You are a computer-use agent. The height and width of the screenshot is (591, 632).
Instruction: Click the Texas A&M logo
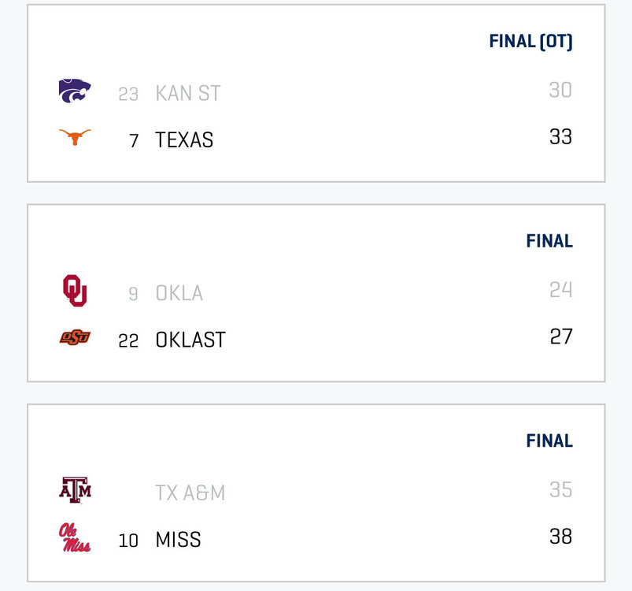(75, 489)
